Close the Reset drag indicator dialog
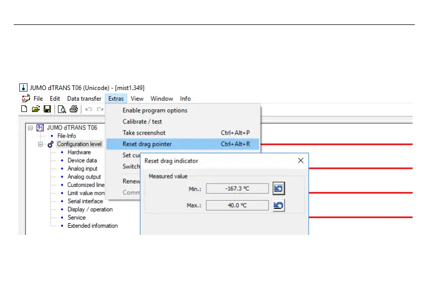This screenshot has width=427, height=303. pyautogui.click(x=300, y=161)
